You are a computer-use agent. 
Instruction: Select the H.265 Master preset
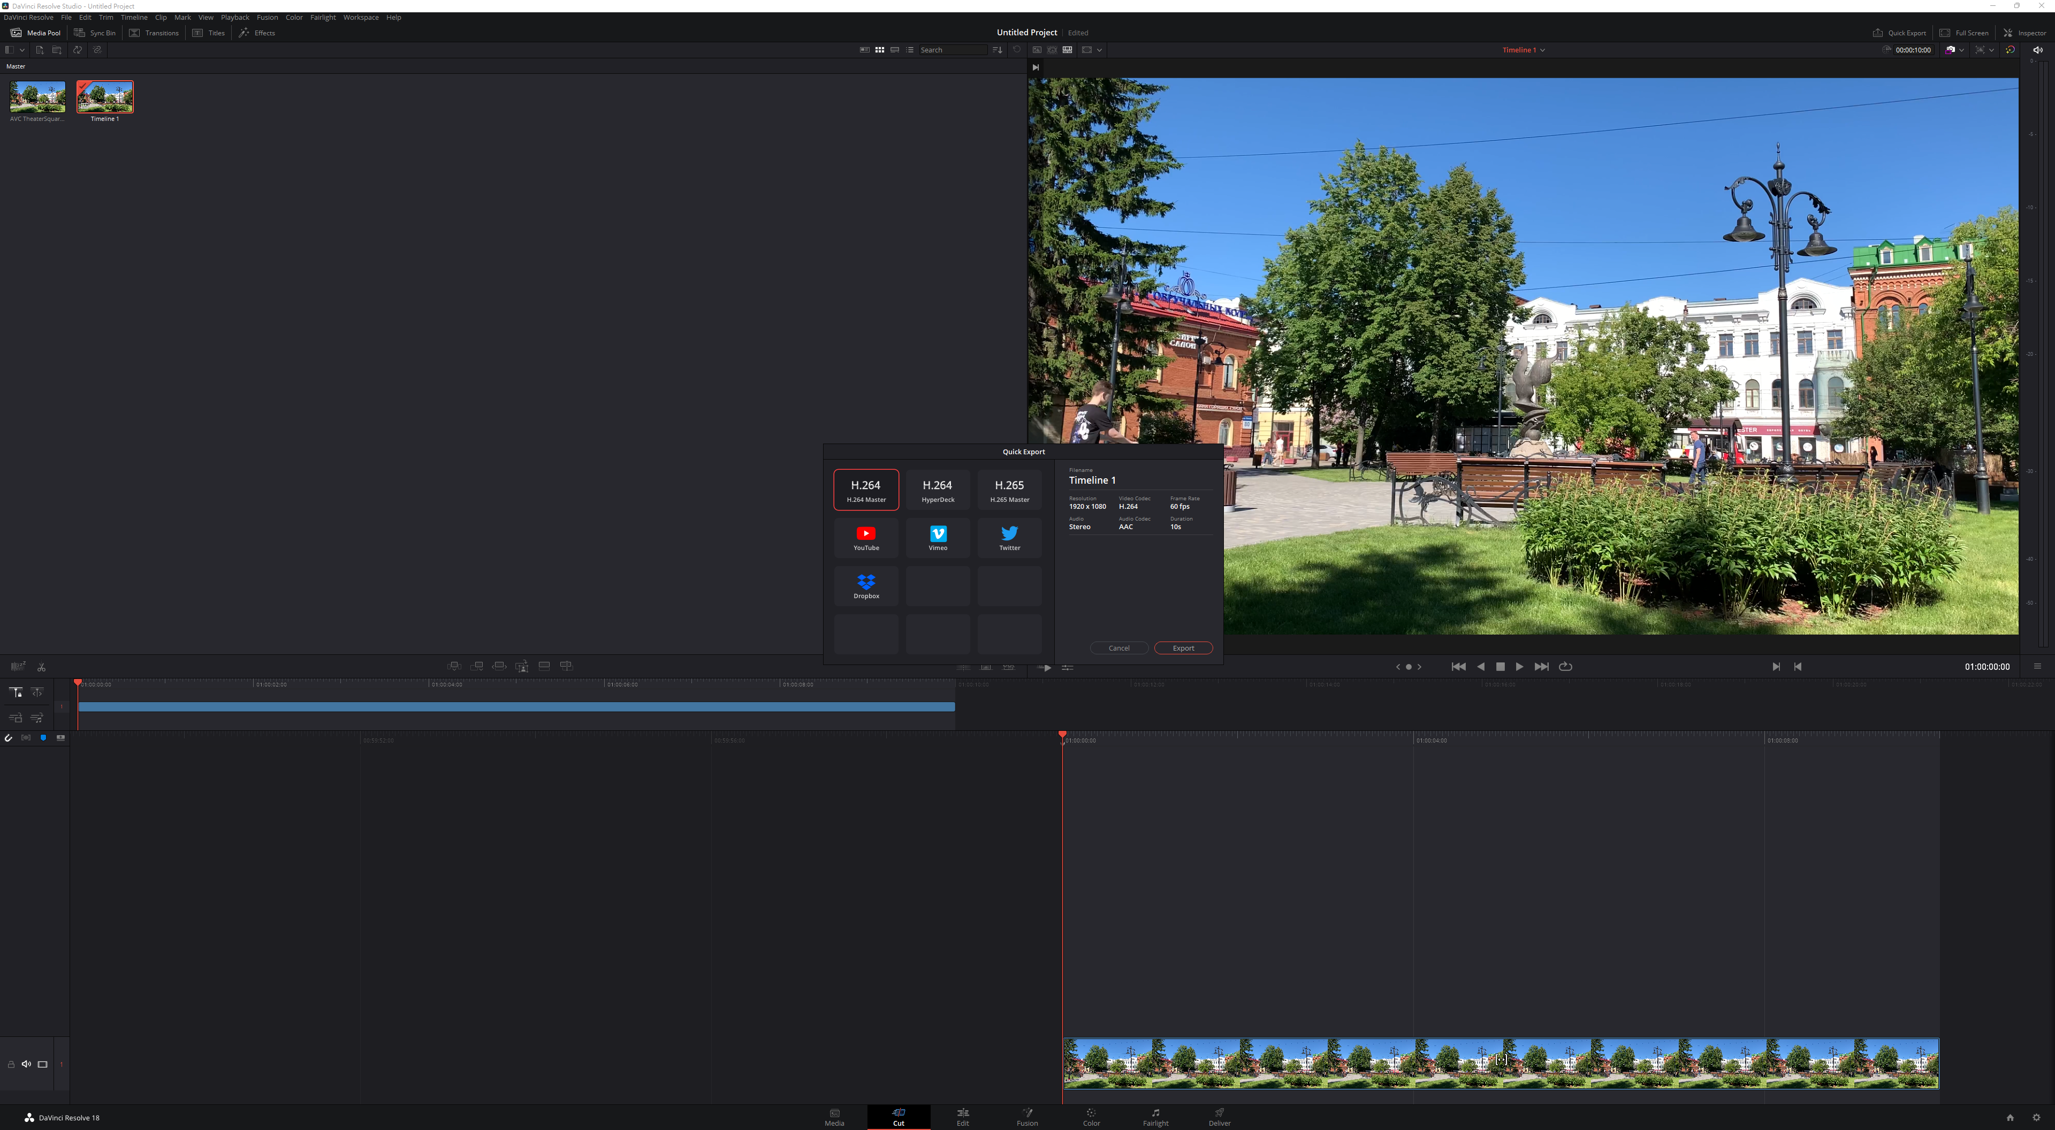coord(1009,490)
